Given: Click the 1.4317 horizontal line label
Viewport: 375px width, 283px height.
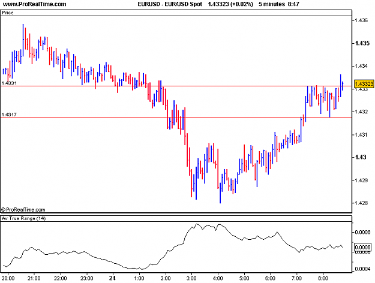Looking at the screenshot, I should coord(9,115).
